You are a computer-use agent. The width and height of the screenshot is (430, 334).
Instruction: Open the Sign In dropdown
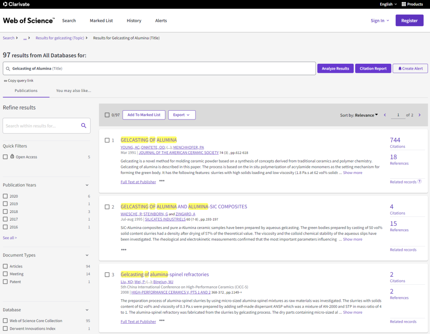tap(380, 21)
